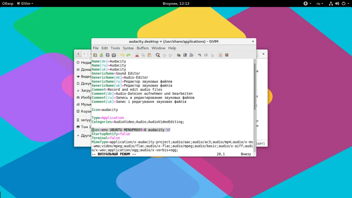Click the Print icon in GVim toolbar

(114, 55)
